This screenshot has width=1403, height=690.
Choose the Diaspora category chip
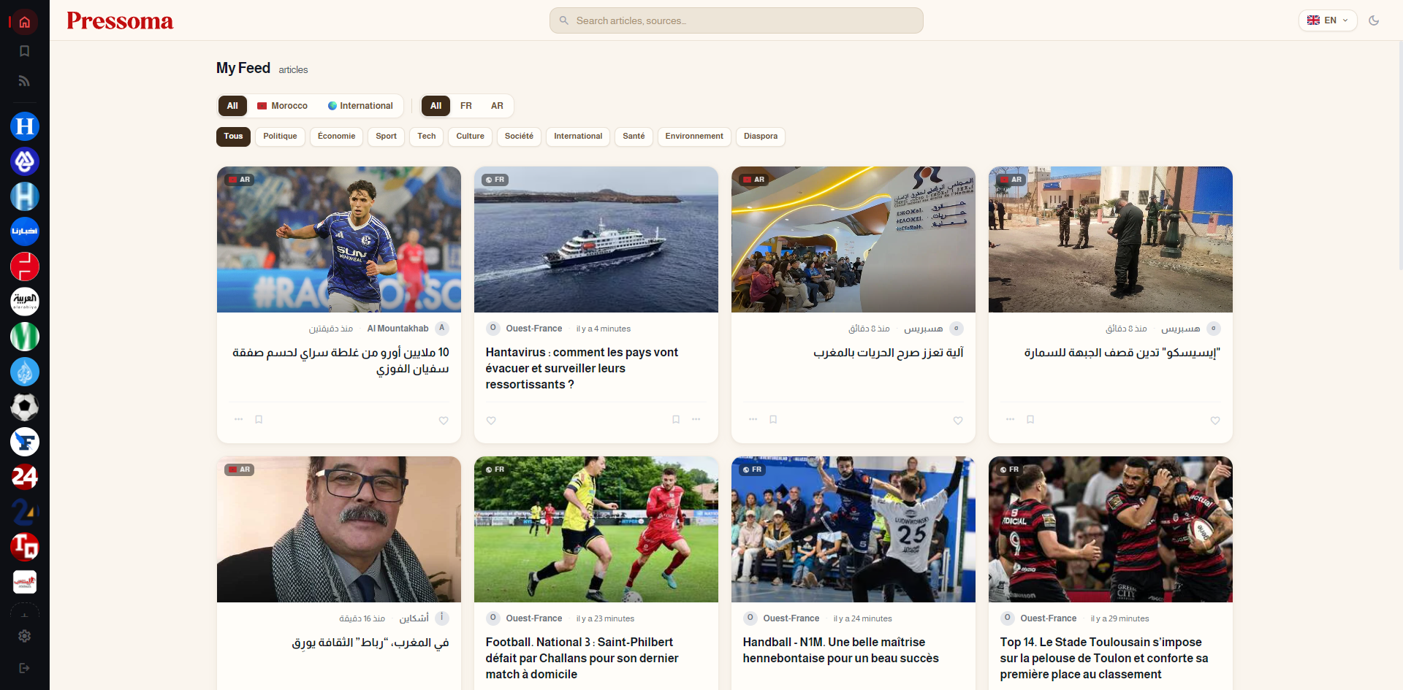(761, 137)
